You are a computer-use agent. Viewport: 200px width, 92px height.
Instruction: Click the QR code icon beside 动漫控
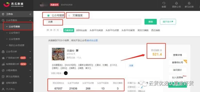coord(77,51)
